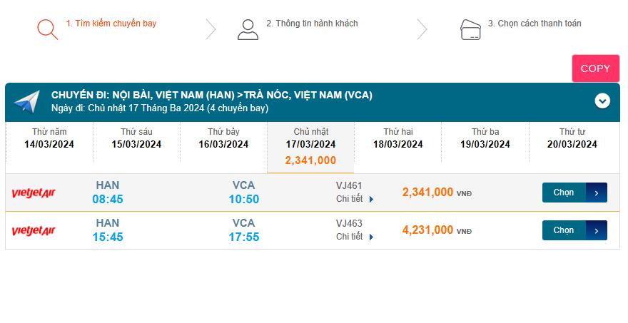Click the paper airplane icon in header
628x323 pixels.
point(27,102)
